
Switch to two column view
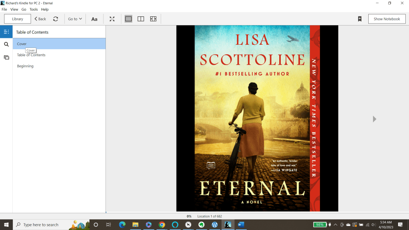[x=141, y=19]
